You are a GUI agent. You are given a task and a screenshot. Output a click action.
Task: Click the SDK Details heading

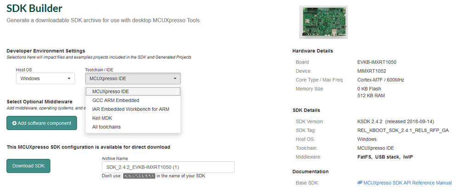(306, 110)
